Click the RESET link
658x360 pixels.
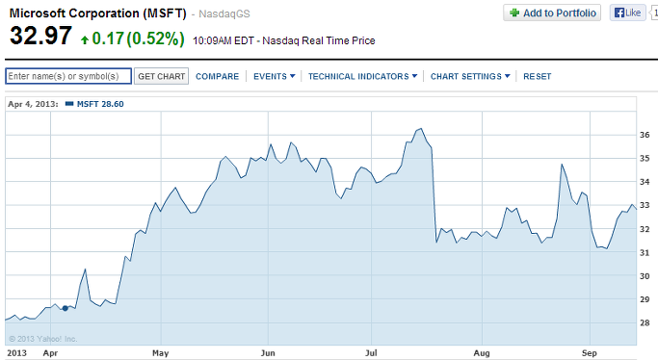538,76
